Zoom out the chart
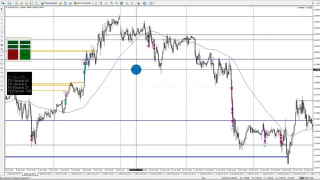This screenshot has height=180, width=320. (116, 3)
